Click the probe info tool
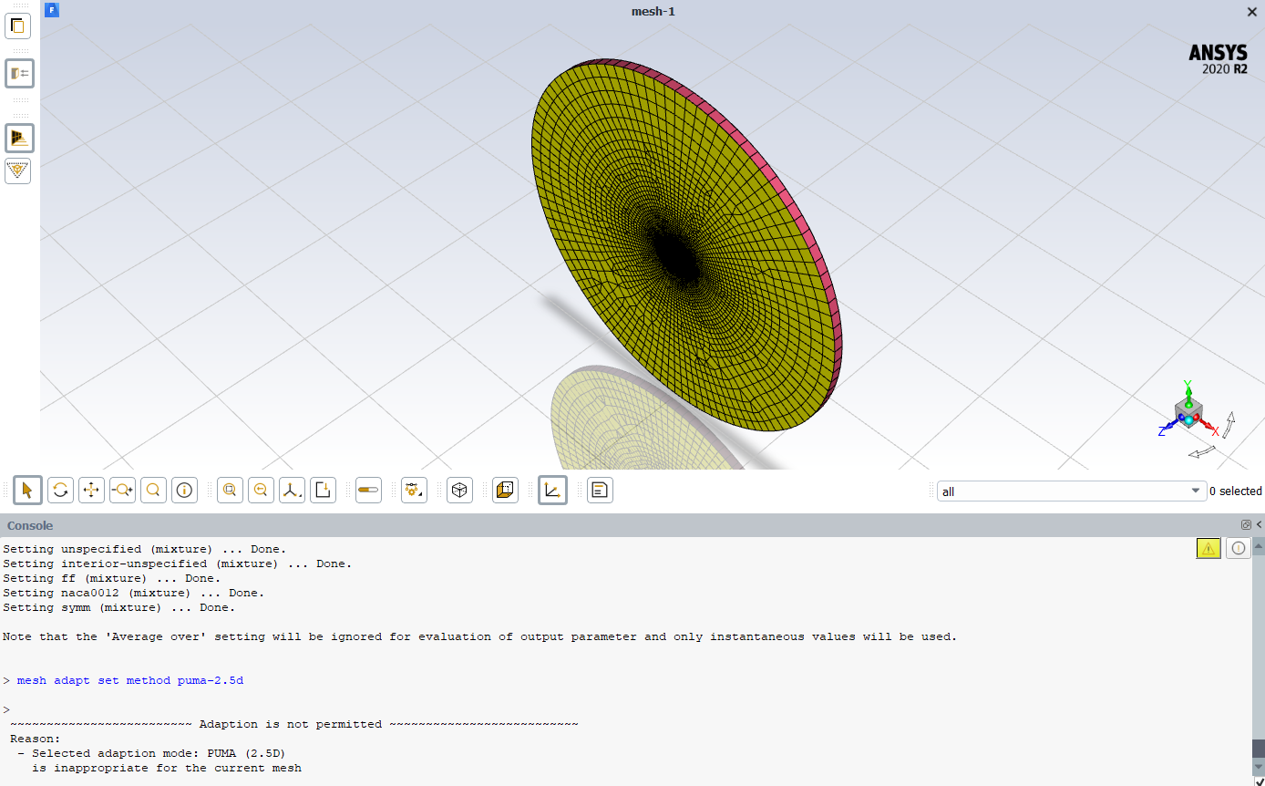1265x786 pixels. tap(184, 491)
